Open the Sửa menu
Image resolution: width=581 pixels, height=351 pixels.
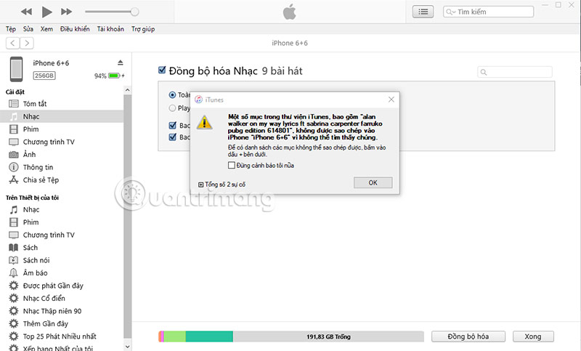coord(28,29)
